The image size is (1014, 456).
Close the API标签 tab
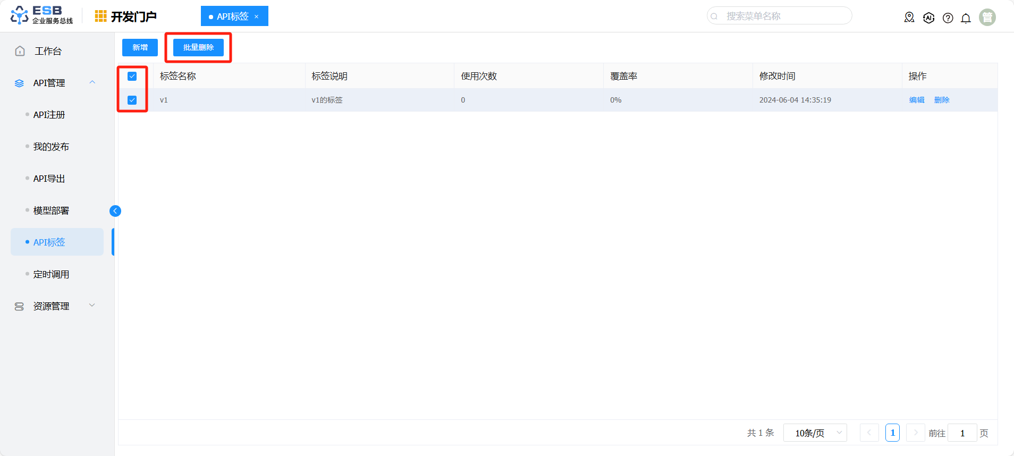coord(256,16)
